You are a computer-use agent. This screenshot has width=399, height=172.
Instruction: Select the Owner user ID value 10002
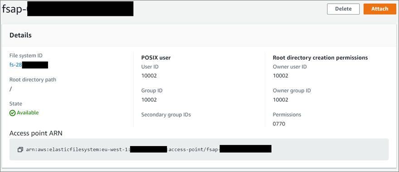point(281,76)
